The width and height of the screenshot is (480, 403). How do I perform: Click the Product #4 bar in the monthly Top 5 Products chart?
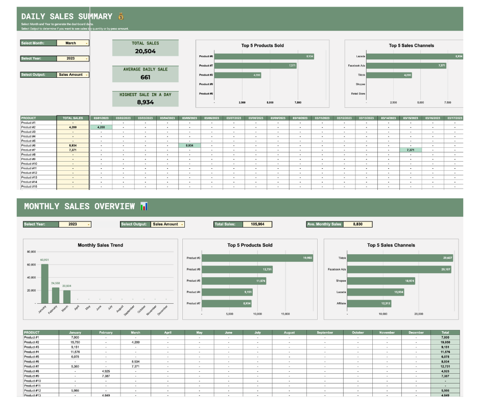tap(227, 293)
